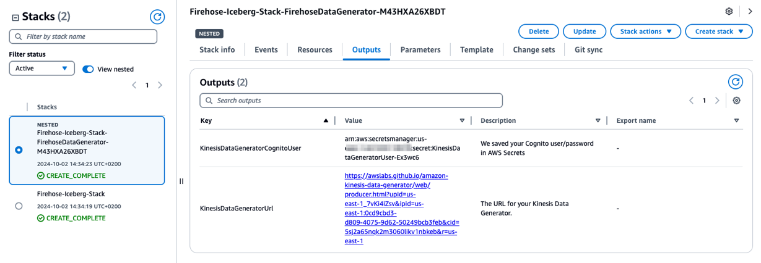Select the Firehose-Iceberg-Stack radio button

click(x=19, y=206)
